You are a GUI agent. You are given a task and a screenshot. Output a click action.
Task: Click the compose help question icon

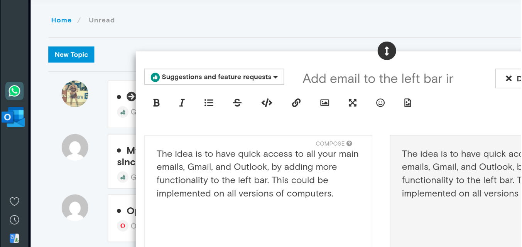click(x=349, y=144)
